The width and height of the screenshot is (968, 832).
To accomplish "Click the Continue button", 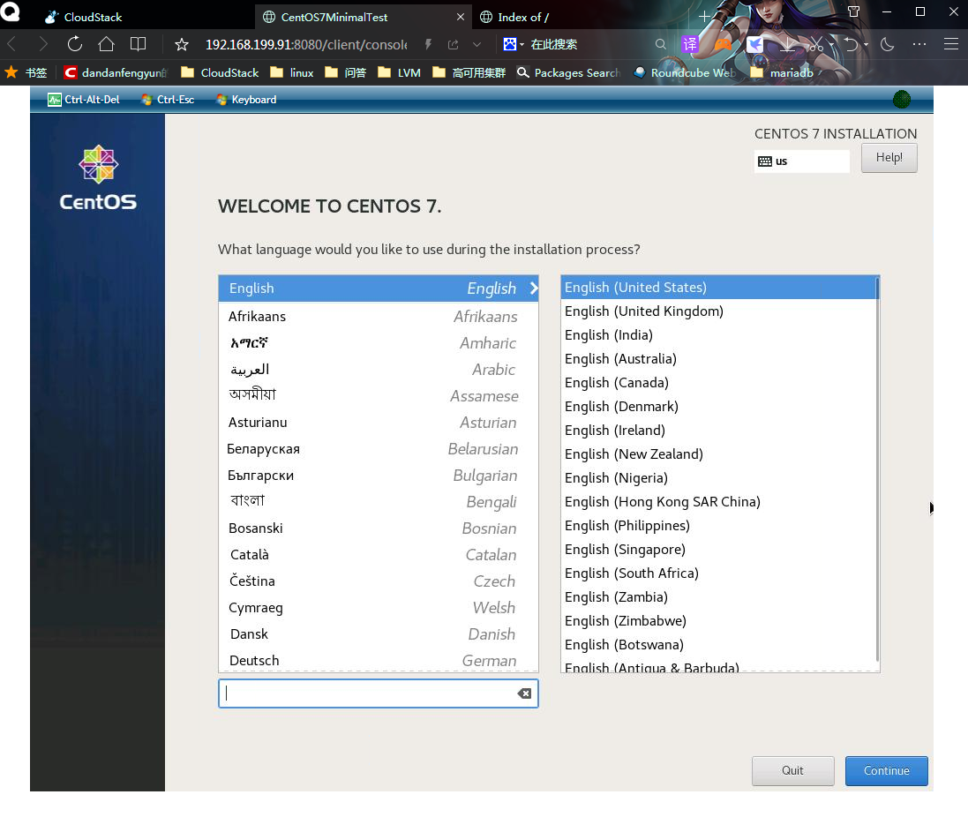I will (x=887, y=770).
